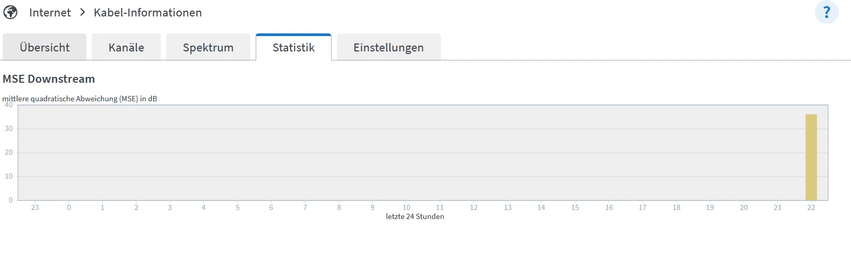Open help via the question mark icon
851x271 pixels.
click(x=826, y=12)
